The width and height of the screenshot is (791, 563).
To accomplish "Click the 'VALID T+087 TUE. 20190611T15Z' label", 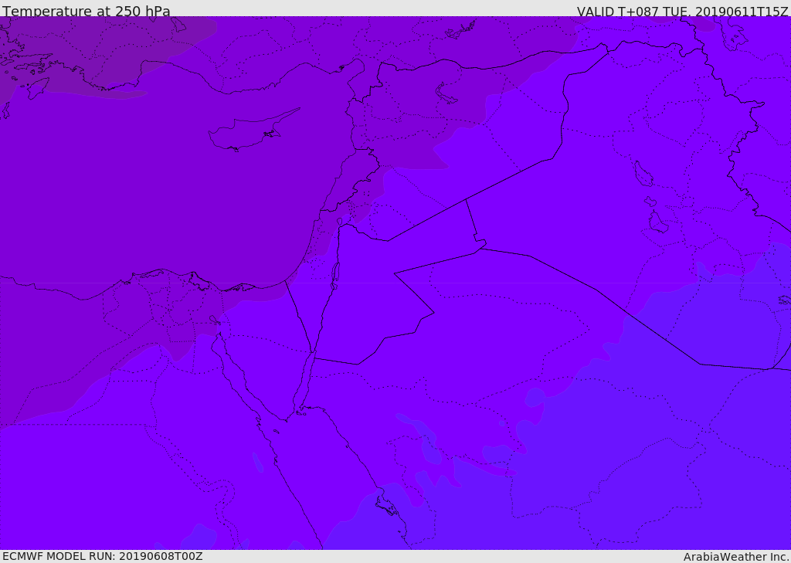I will (x=683, y=12).
